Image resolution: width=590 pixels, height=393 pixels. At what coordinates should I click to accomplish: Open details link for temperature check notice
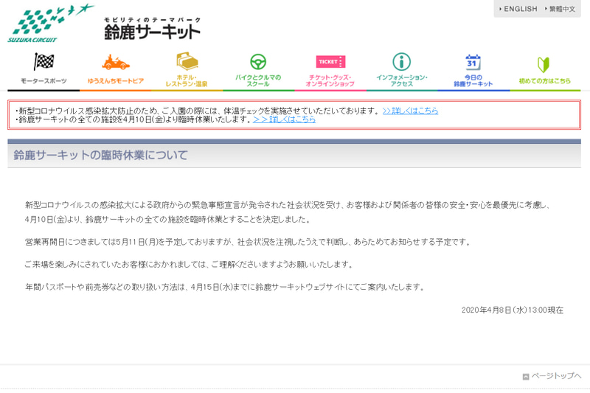coord(410,111)
